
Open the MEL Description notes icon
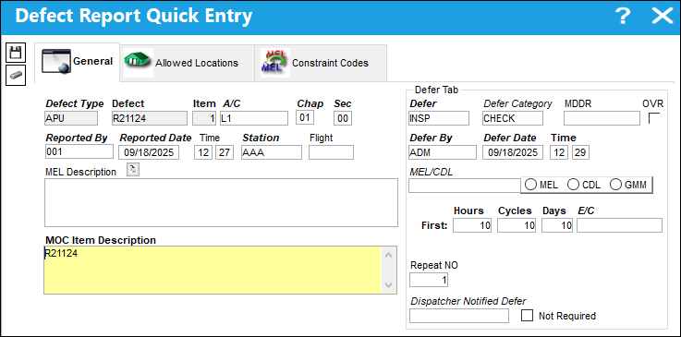133,170
